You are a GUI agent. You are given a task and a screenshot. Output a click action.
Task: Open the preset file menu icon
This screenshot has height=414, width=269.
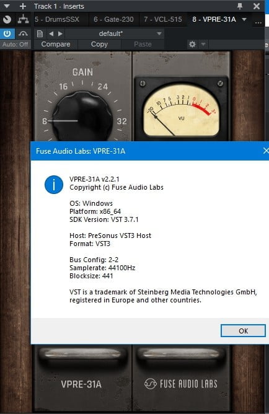pos(40,34)
